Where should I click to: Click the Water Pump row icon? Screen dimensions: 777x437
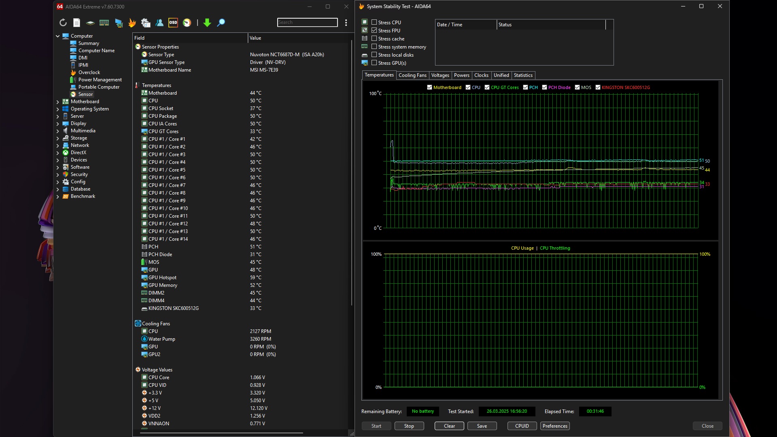point(144,339)
